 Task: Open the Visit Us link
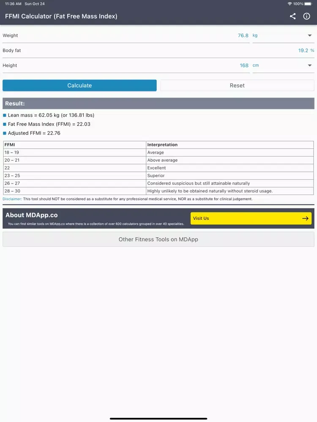click(251, 218)
